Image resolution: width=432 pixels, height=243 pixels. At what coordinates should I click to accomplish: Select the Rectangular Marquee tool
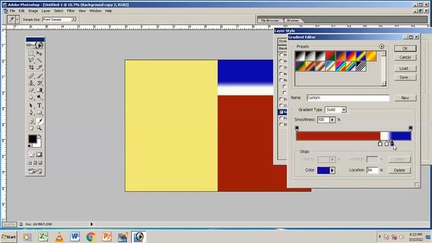31,53
